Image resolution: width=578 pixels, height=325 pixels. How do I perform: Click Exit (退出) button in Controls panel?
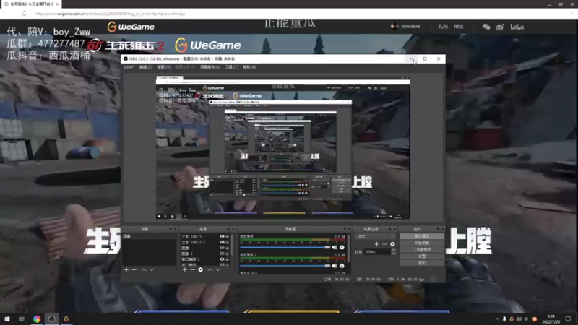[x=422, y=263]
